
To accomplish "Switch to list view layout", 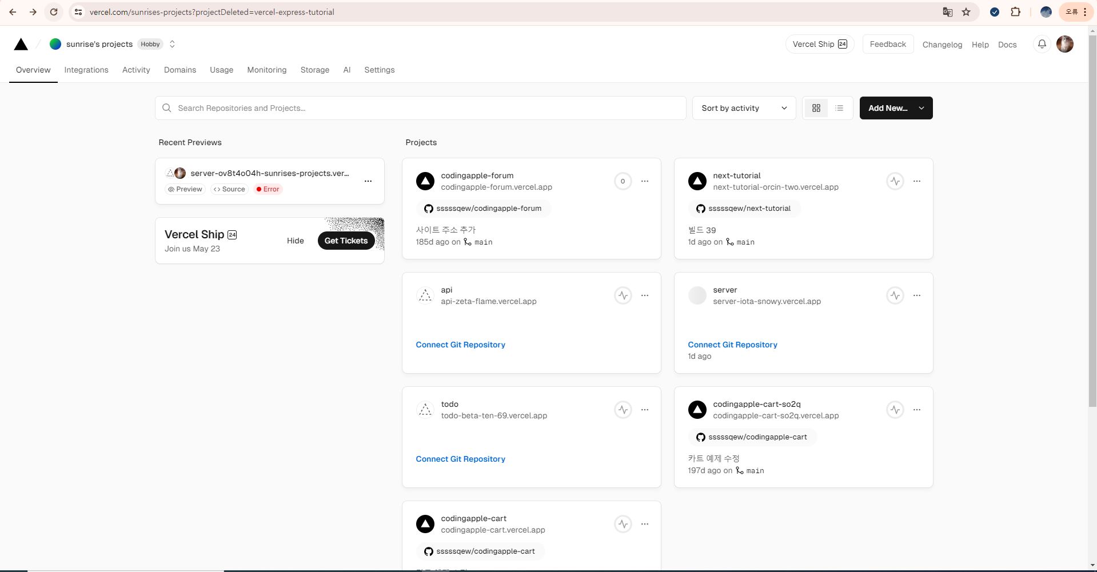I will point(839,108).
